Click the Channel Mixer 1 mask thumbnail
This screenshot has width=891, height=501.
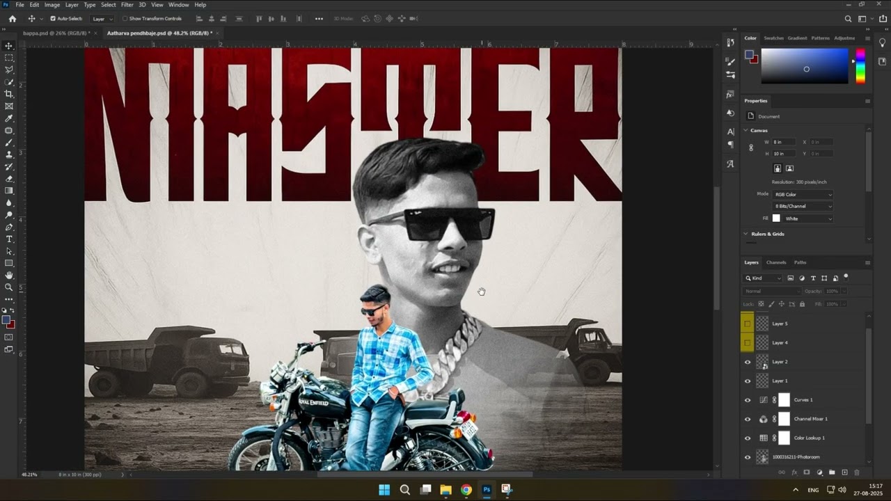point(784,419)
